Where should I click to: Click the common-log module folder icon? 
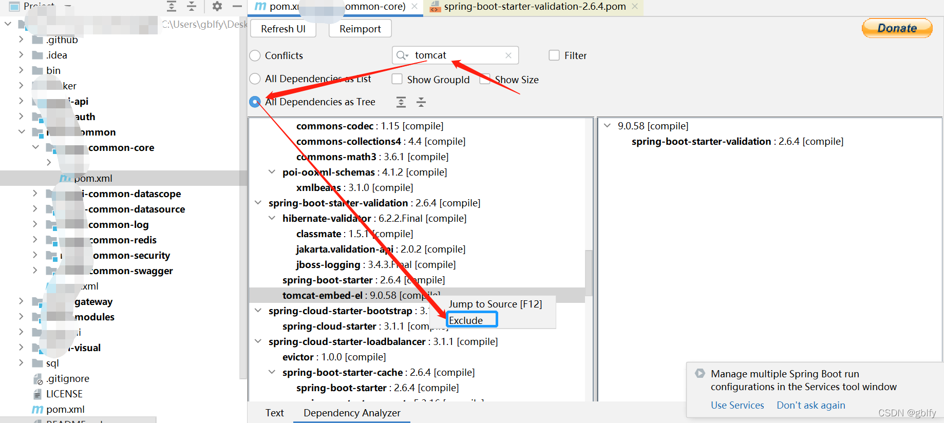[51, 225]
